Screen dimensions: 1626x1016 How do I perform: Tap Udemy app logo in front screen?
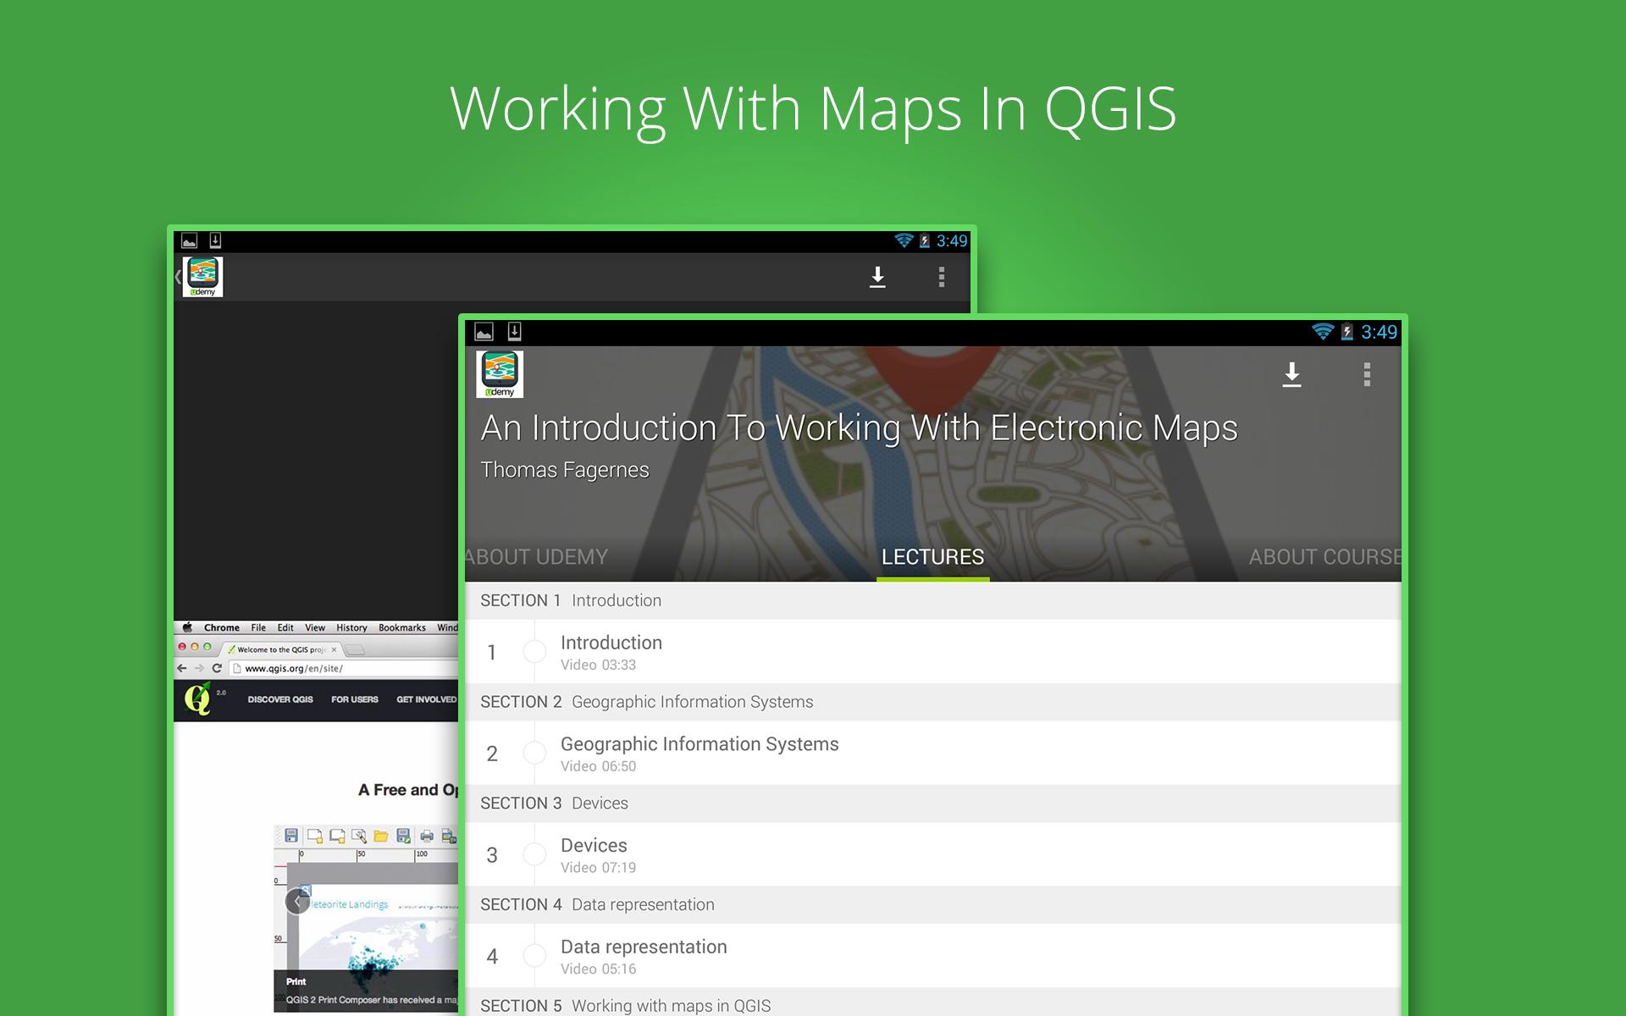pos(500,374)
